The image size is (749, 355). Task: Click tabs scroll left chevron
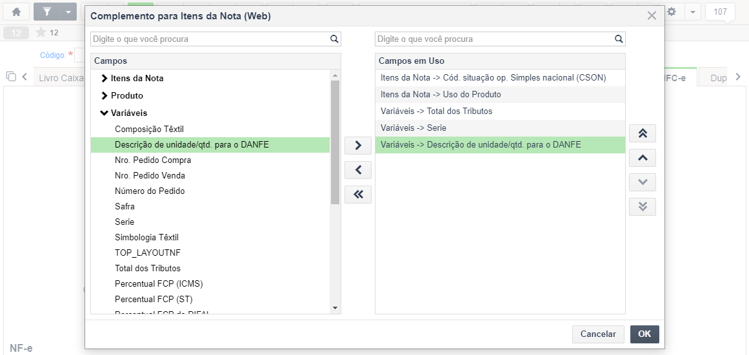tap(25, 76)
